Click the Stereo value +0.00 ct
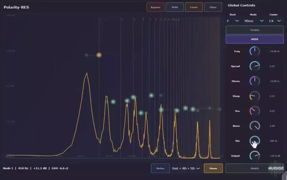287x180 pixels. pyautogui.click(x=274, y=81)
